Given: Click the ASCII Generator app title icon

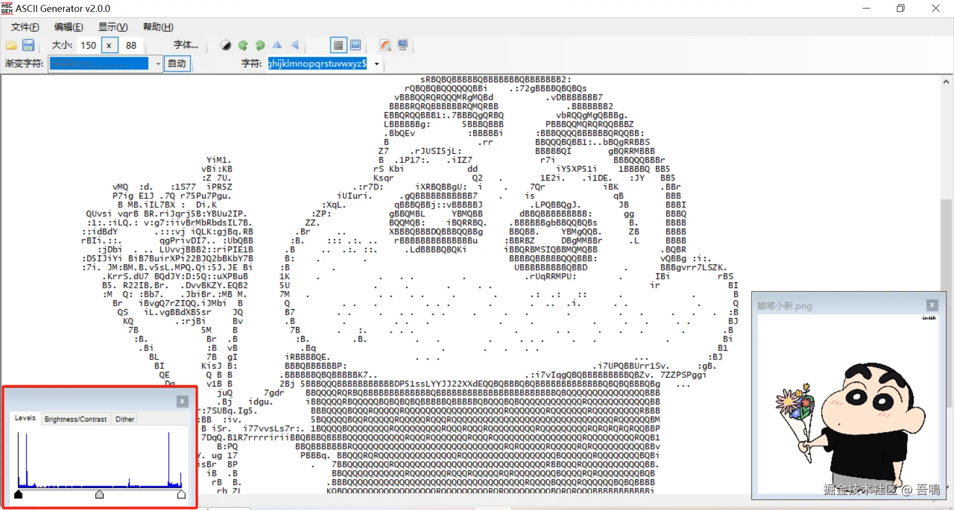Looking at the screenshot, I should [x=7, y=8].
